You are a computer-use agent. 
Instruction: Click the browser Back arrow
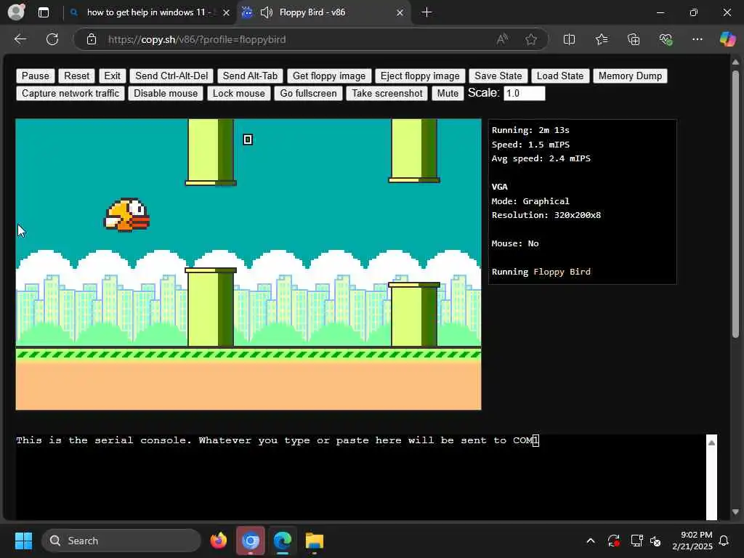pos(20,39)
